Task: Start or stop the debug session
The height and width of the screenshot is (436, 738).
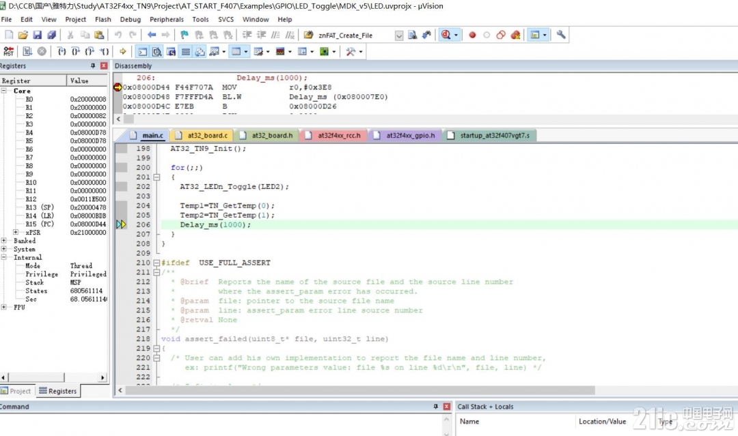Action: [446, 35]
